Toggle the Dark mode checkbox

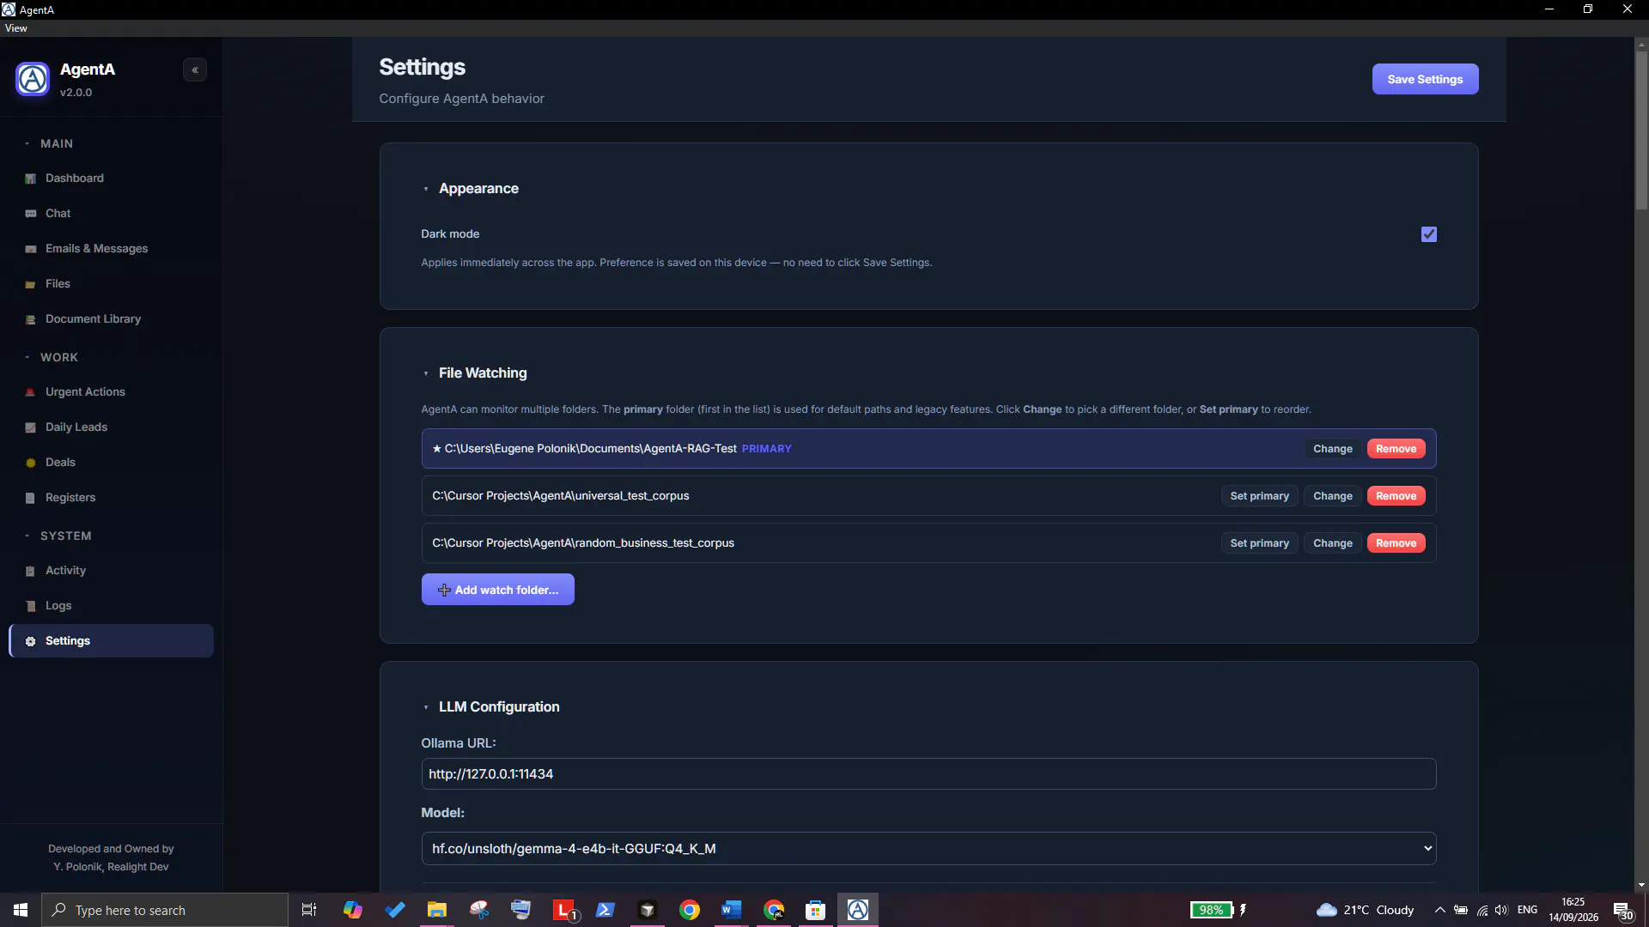[x=1429, y=234]
